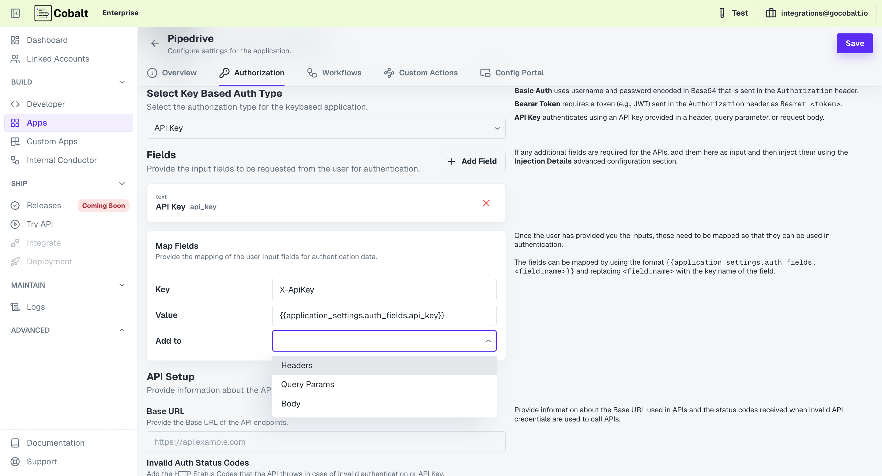
Task: Open the API Key auth type dropdown
Action: coord(326,128)
